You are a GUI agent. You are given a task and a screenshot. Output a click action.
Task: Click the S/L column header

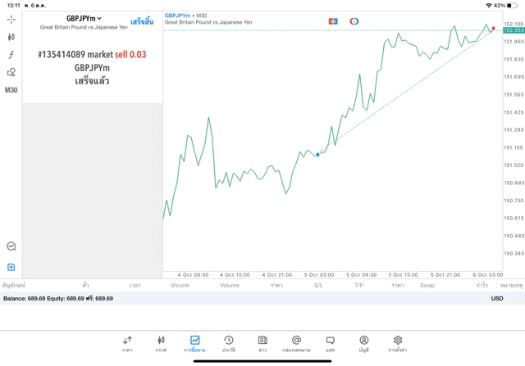tap(318, 286)
